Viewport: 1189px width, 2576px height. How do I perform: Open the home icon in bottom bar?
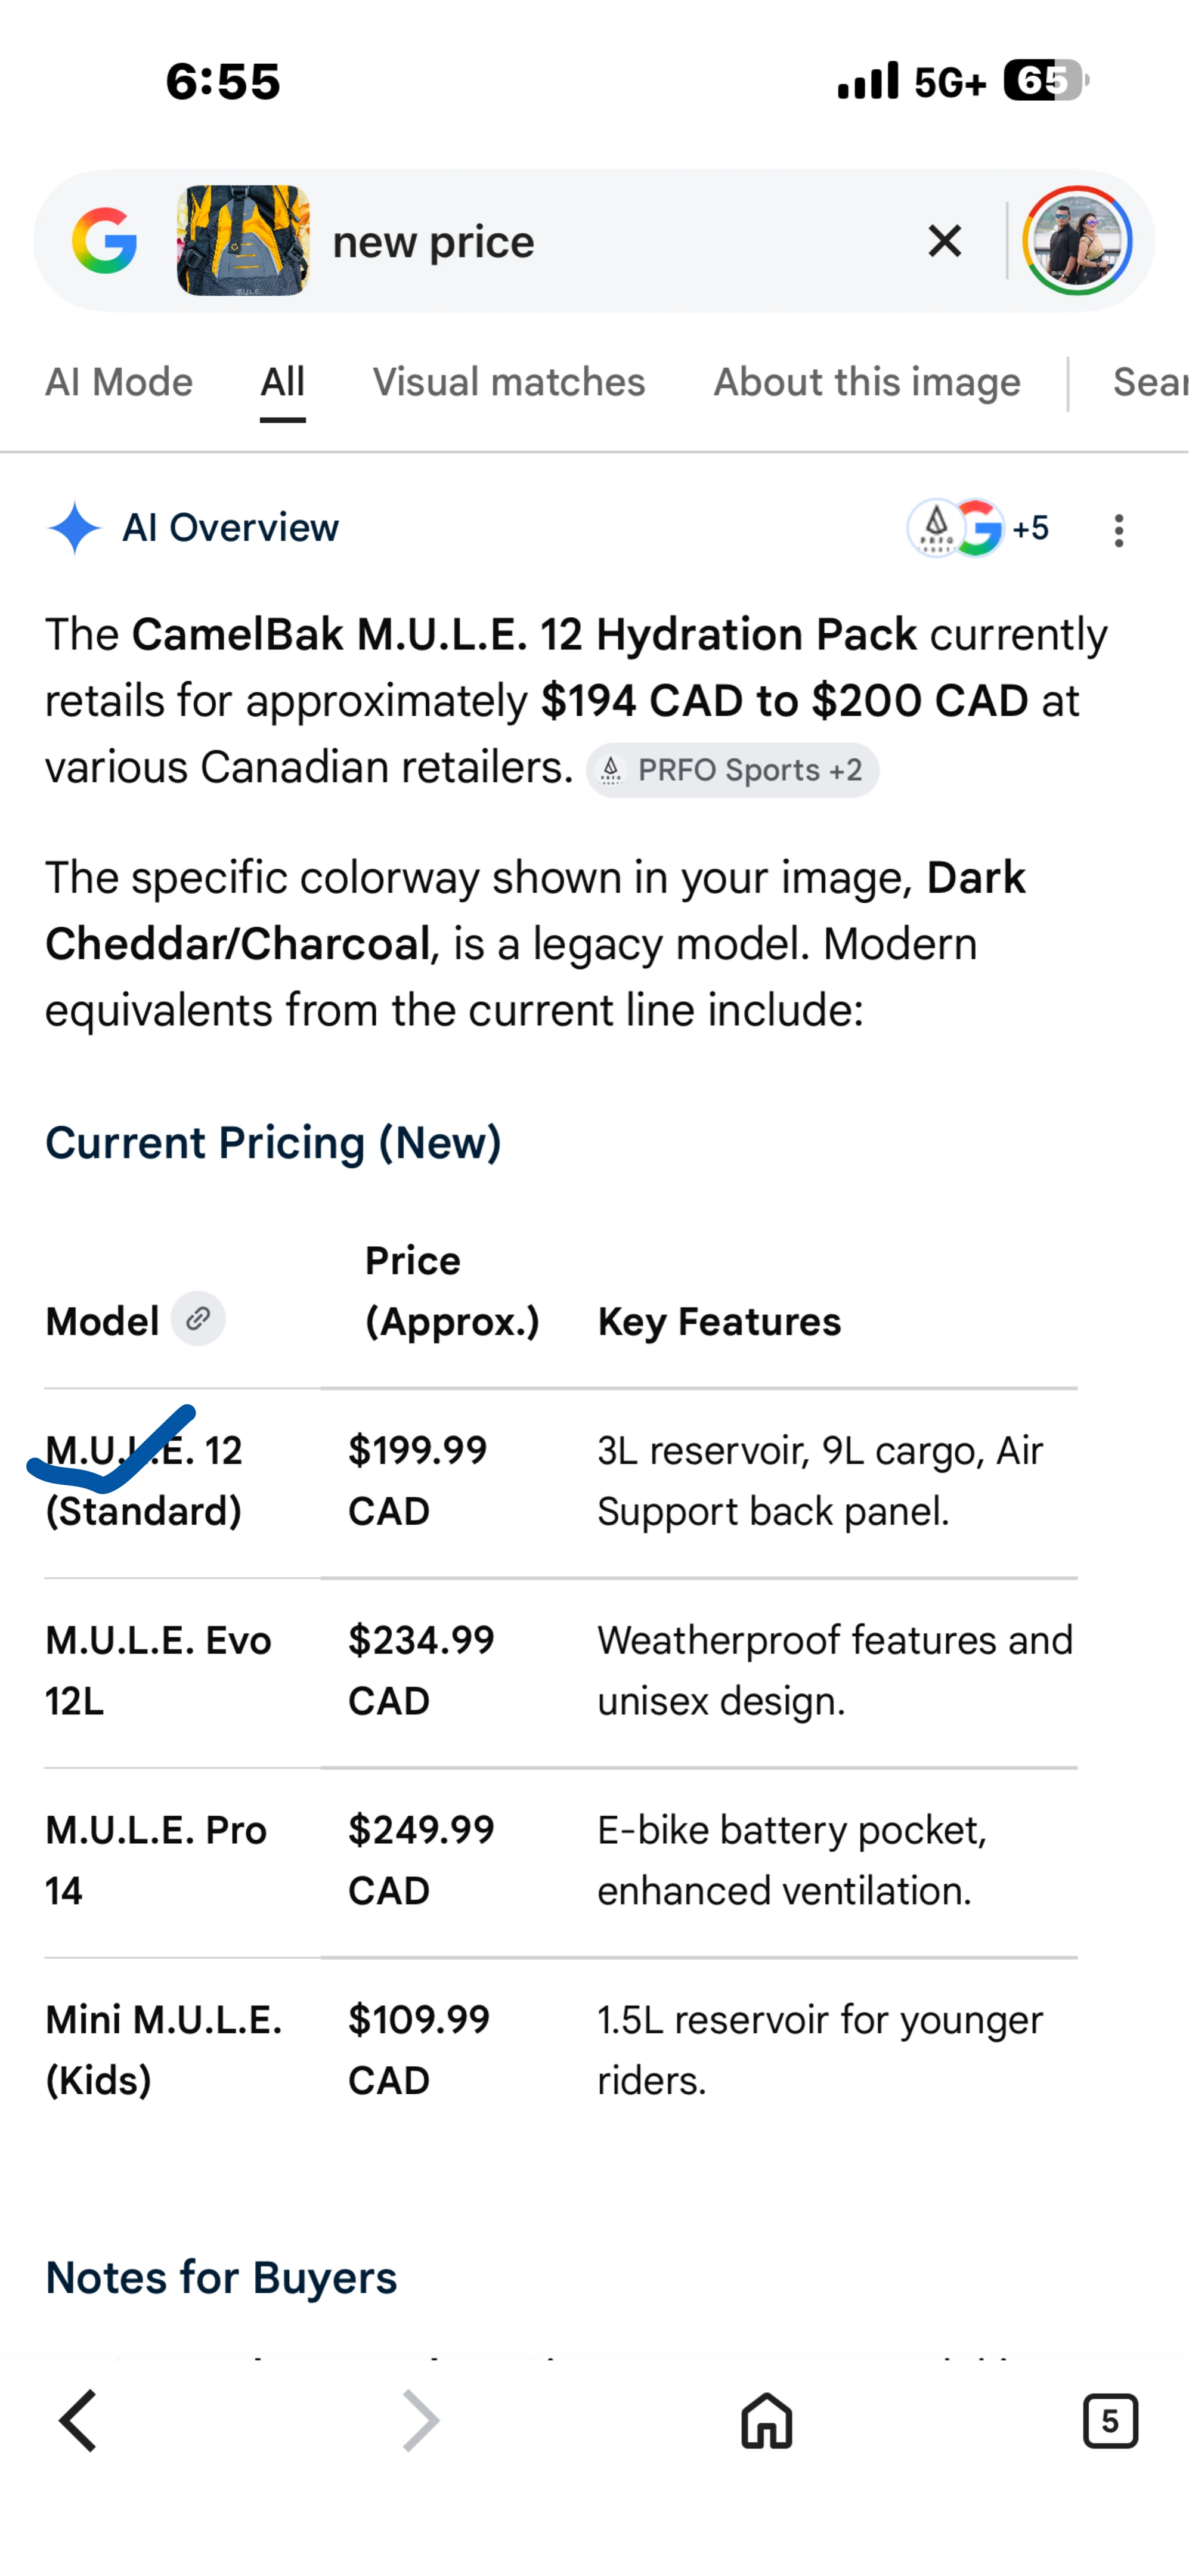[x=767, y=2421]
